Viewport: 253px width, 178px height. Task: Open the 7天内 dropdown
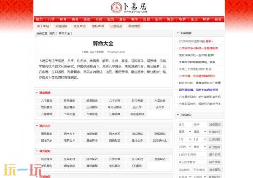point(185,147)
